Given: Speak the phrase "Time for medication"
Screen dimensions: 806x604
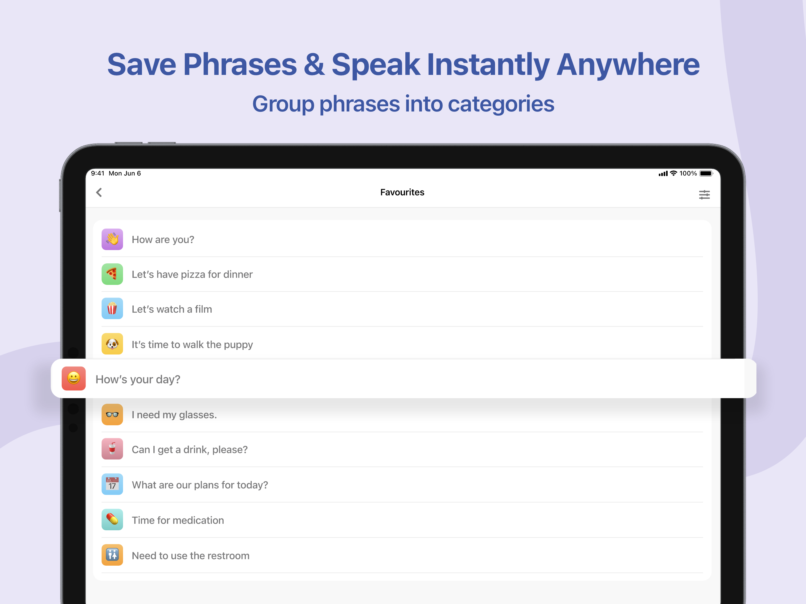Looking at the screenshot, I should [402, 520].
